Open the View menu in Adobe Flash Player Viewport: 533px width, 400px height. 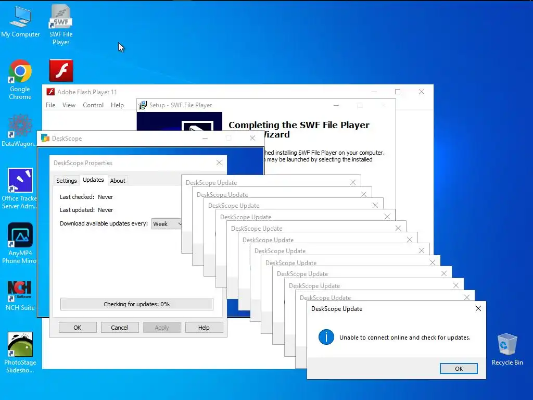pyautogui.click(x=69, y=105)
